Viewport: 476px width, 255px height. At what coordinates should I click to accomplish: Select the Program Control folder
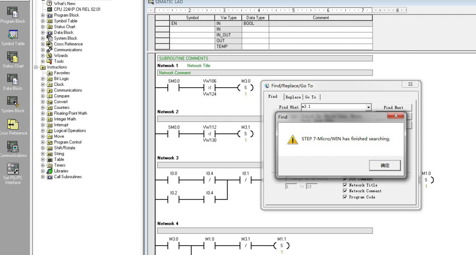[x=68, y=142]
